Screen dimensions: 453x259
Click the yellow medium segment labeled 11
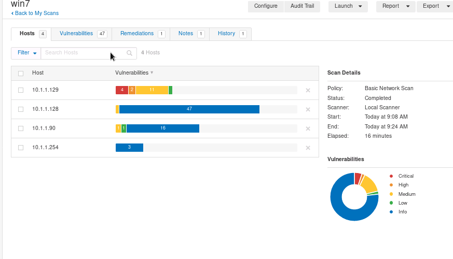click(x=152, y=90)
